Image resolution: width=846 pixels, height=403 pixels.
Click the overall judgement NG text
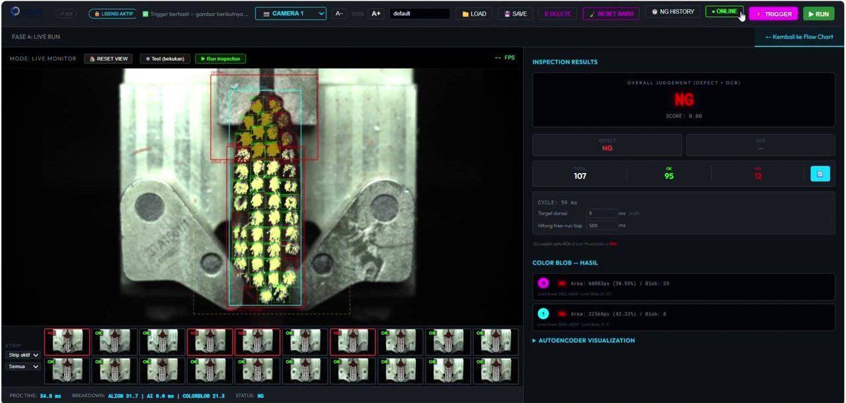(683, 100)
